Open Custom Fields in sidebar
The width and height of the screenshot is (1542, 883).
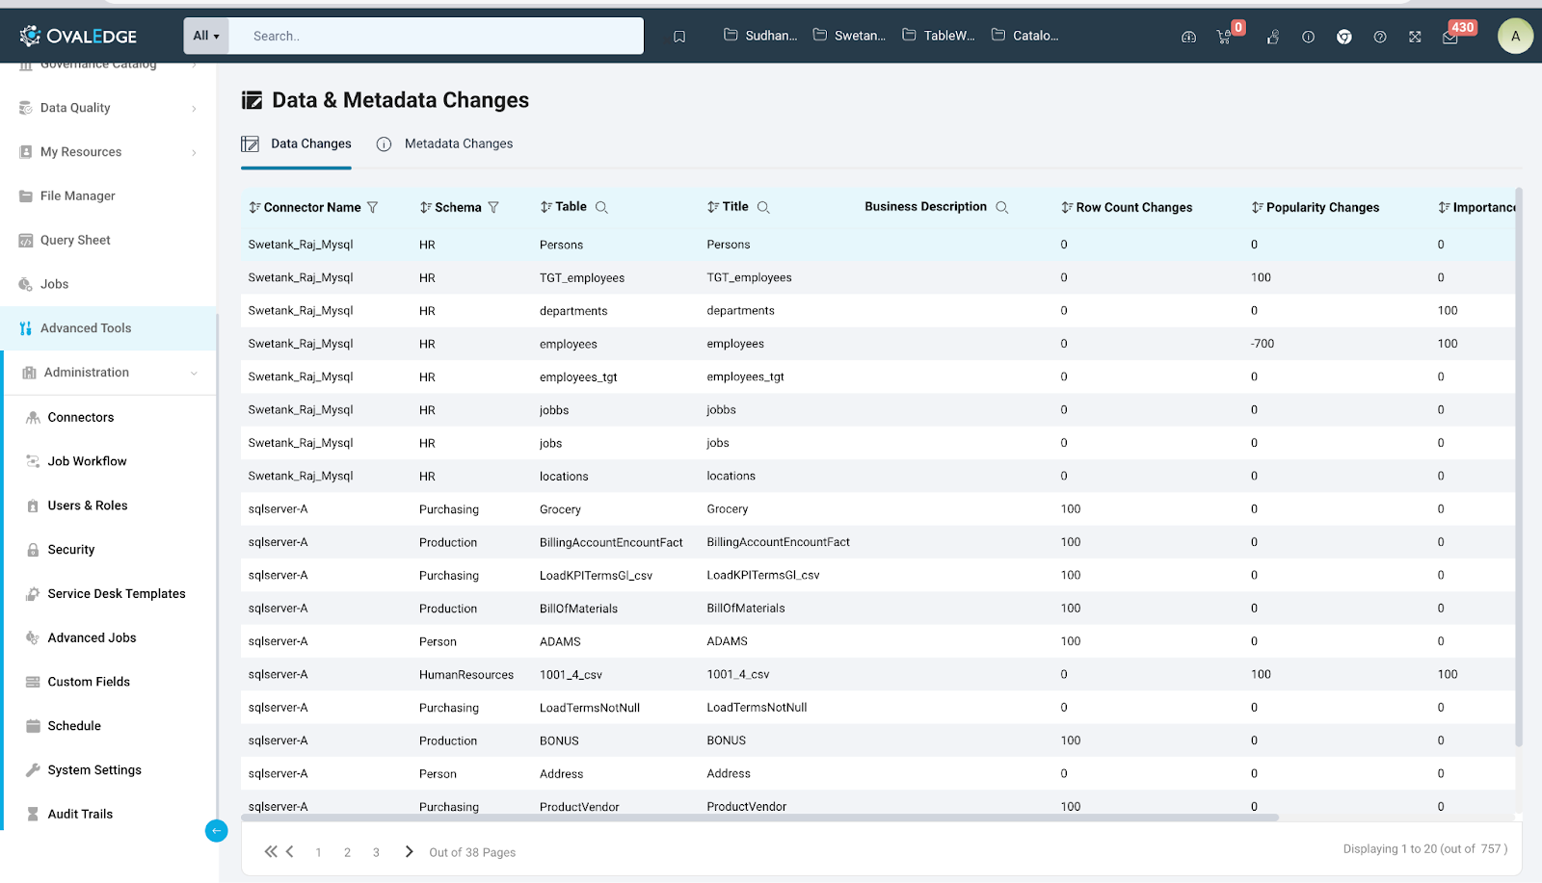click(x=89, y=682)
